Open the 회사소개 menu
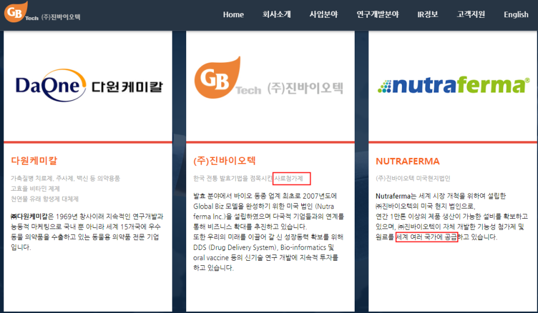The width and height of the screenshot is (538, 313). click(x=276, y=14)
